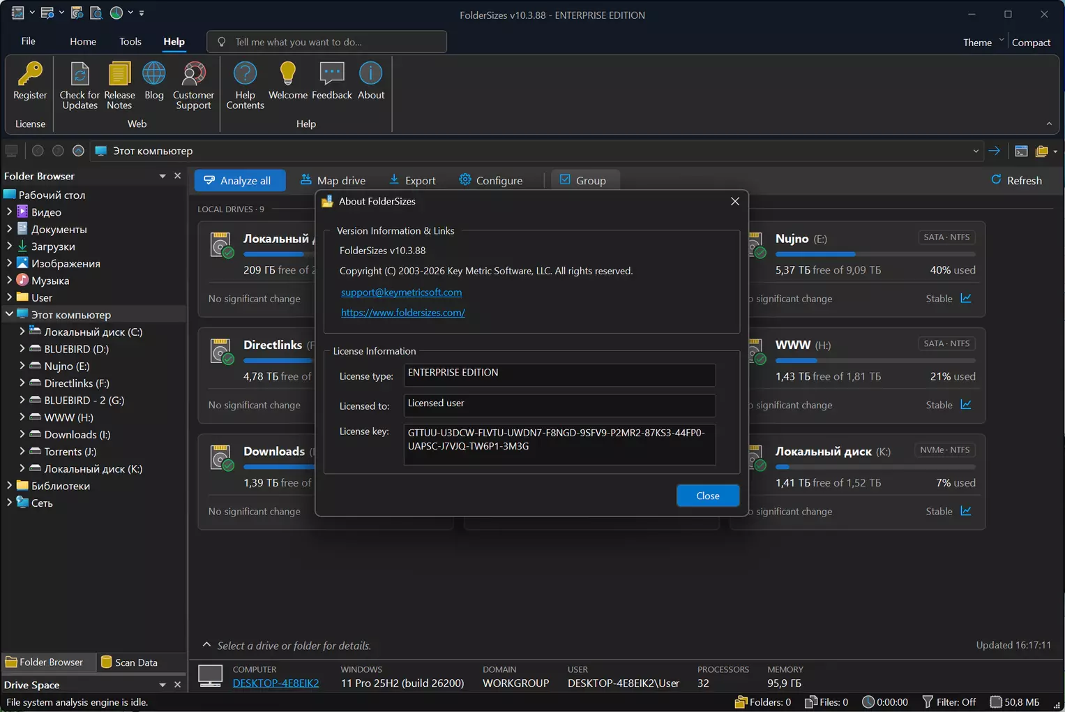Switch to the Tools ribbon tab

pos(130,41)
